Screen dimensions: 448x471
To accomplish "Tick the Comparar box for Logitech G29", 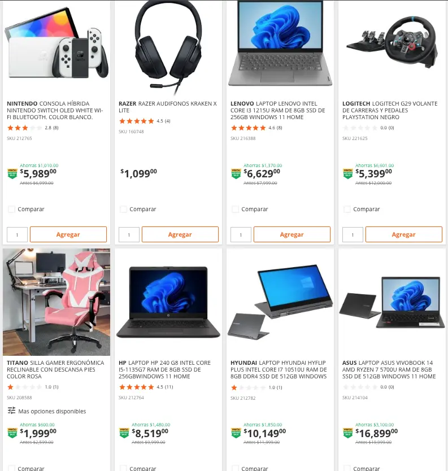I will tap(347, 209).
